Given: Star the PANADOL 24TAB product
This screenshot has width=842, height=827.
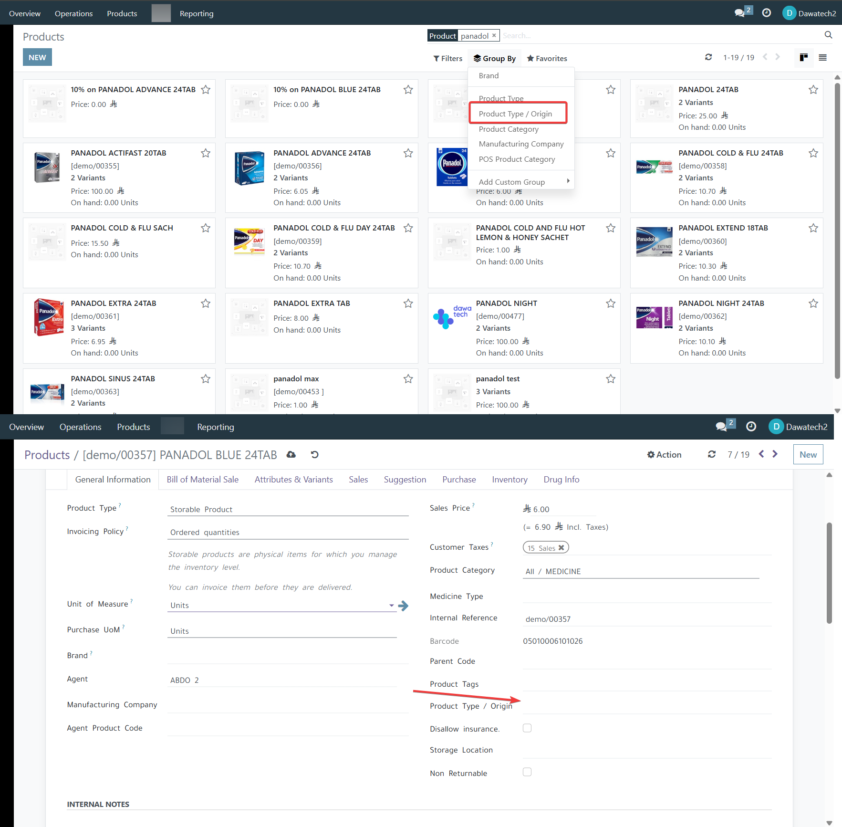Looking at the screenshot, I should (813, 90).
